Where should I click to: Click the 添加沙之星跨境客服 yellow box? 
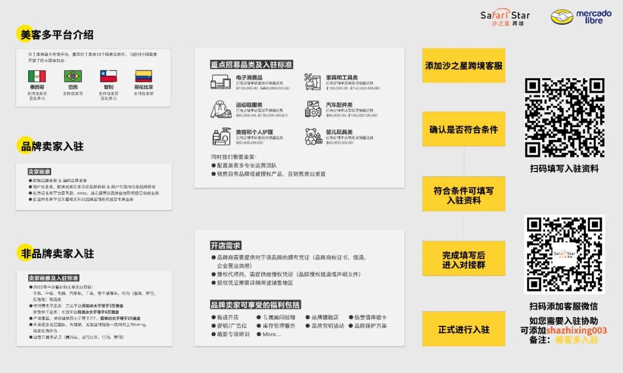(464, 66)
